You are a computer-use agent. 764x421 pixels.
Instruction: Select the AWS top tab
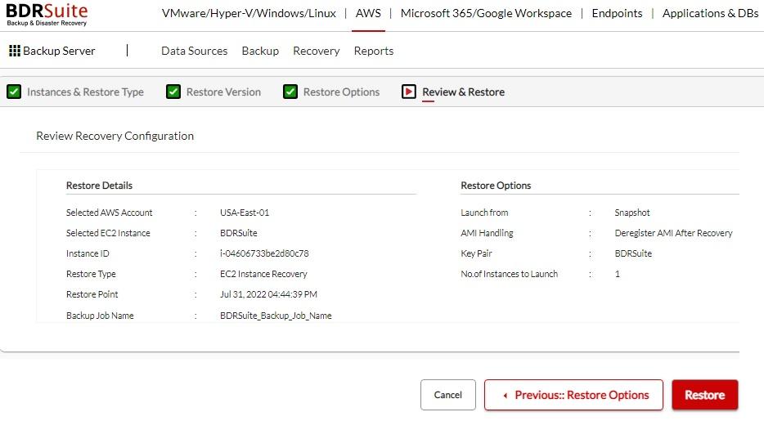(368, 13)
